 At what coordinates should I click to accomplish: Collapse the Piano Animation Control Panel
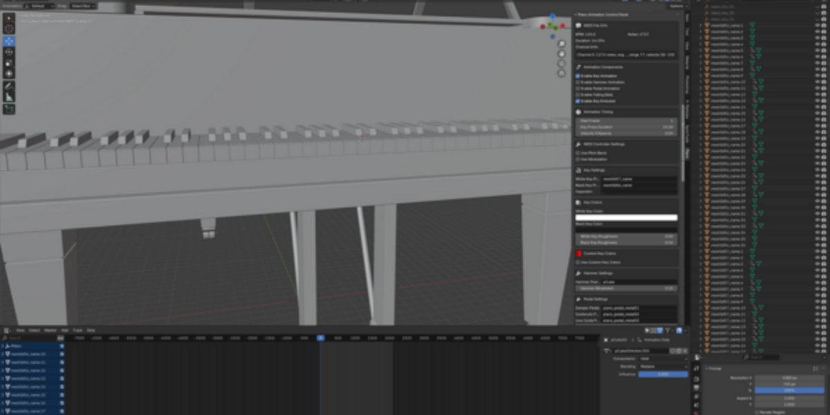click(576, 15)
